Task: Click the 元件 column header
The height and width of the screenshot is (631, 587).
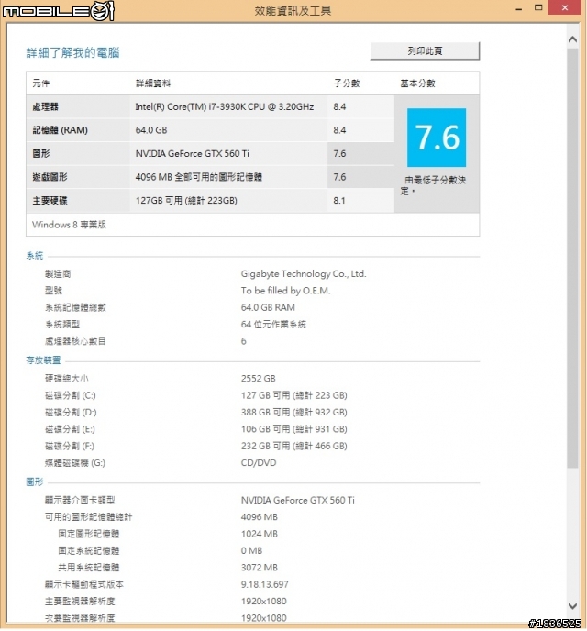Action: pos(41,83)
